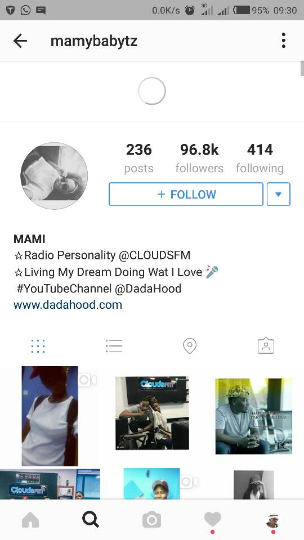304x540 pixels.
Task: Open the www.dadahood.com link
Action: click(68, 305)
